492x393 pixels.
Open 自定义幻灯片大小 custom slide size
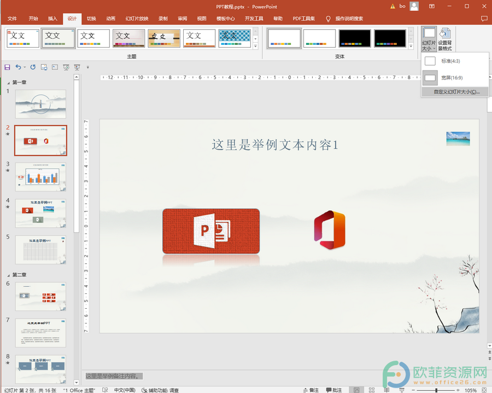[455, 92]
